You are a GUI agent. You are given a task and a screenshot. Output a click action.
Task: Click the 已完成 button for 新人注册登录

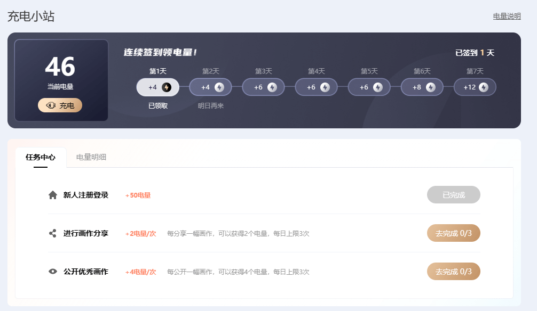coord(453,194)
